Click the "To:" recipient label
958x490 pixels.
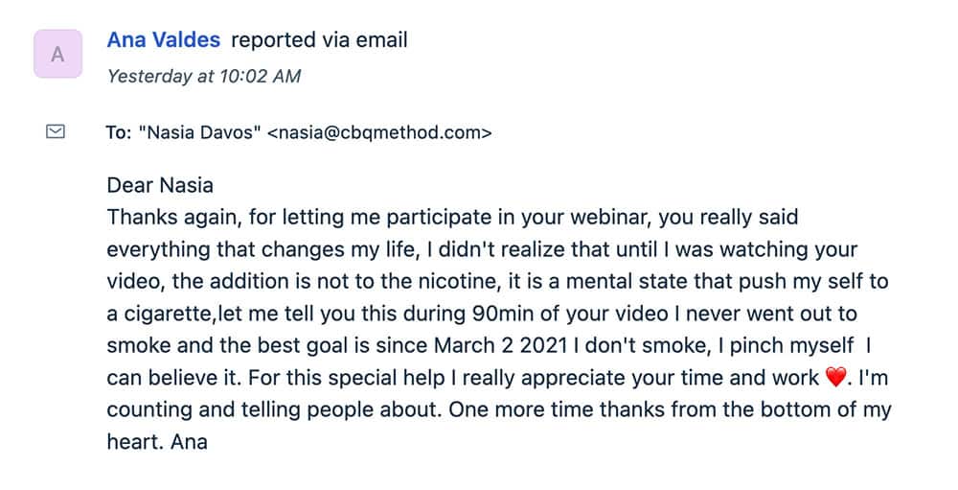click(118, 133)
